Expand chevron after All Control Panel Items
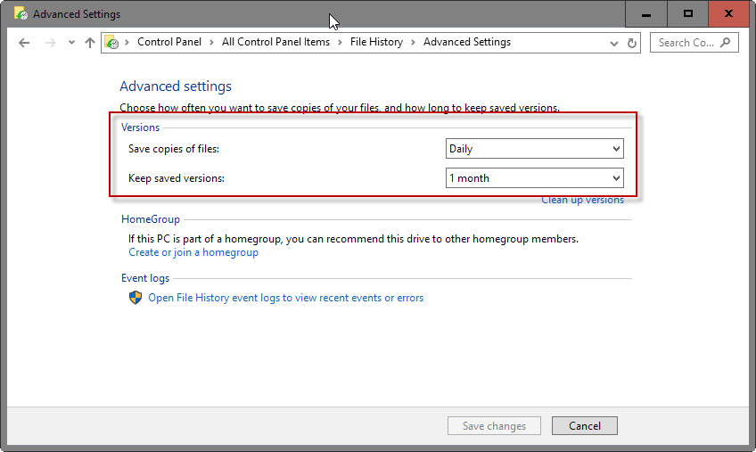This screenshot has height=452, width=756. pos(340,43)
